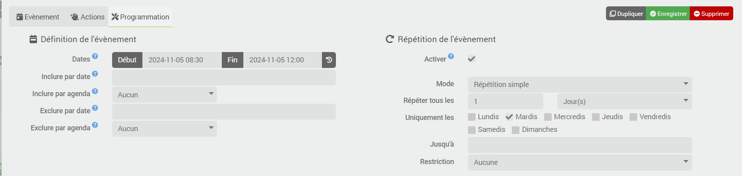The image size is (742, 176).
Task: Click the help icon next to Inclure par agenda
Action: click(95, 91)
